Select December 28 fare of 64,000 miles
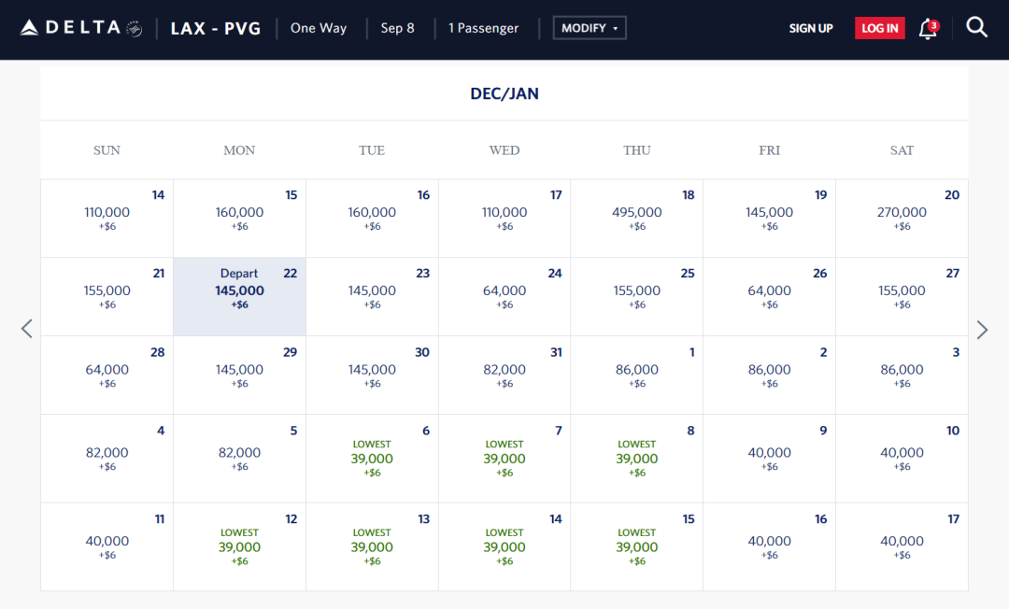Screen dimensions: 1009x609 tap(107, 375)
